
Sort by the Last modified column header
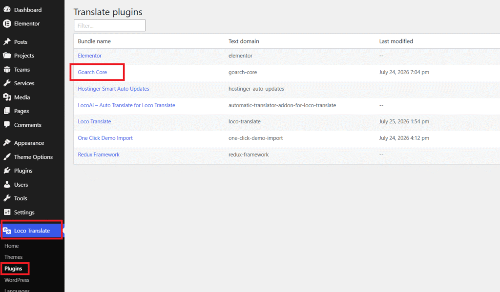pyautogui.click(x=396, y=41)
